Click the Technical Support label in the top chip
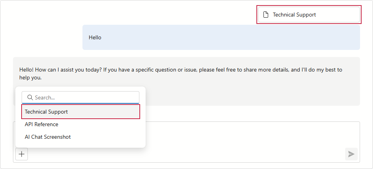373x169 pixels. tap(294, 15)
